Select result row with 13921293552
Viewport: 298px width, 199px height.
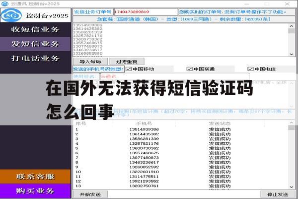click(x=181, y=181)
